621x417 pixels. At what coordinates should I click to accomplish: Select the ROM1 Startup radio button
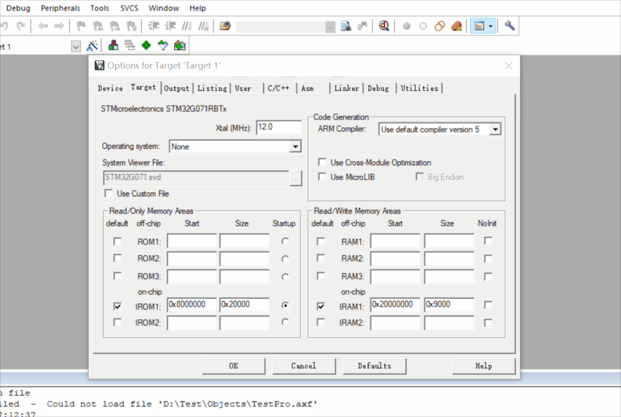[x=285, y=241]
